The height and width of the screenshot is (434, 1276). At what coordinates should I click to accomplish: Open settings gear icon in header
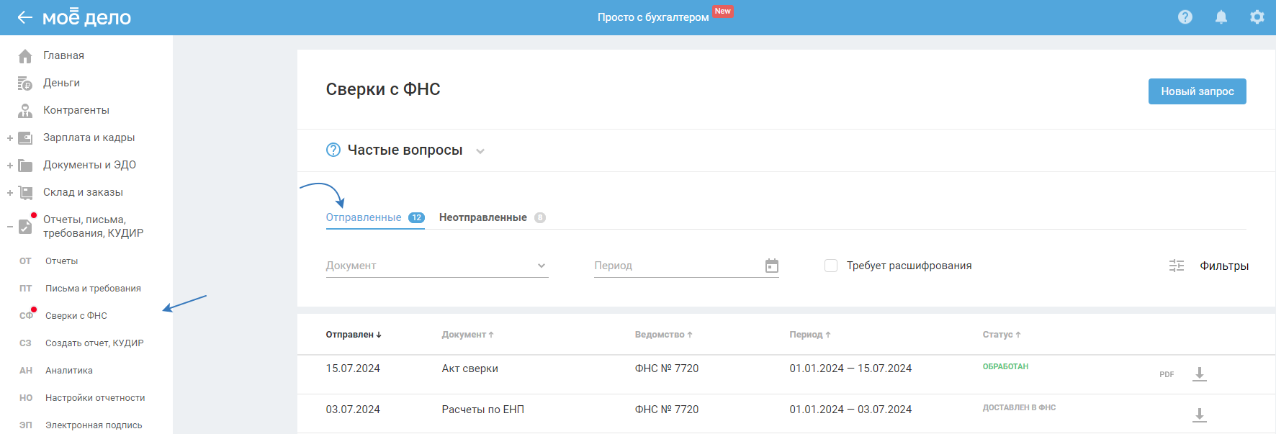1257,17
